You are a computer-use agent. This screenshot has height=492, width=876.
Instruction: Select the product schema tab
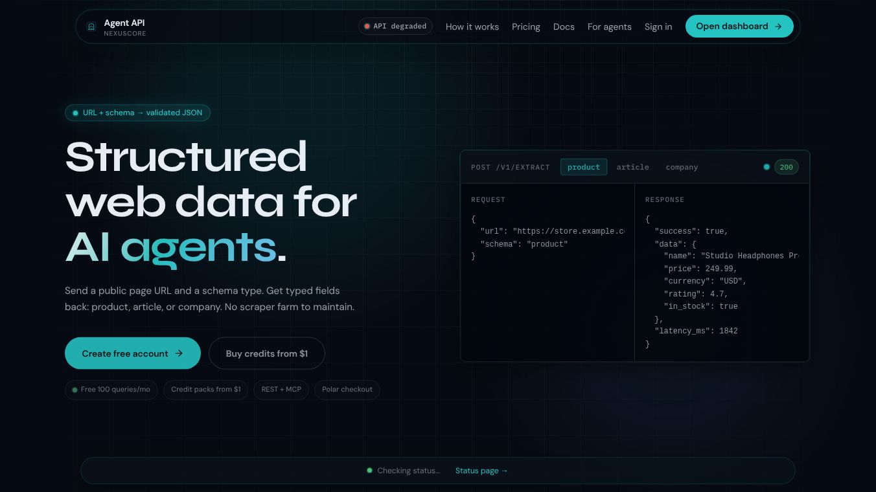[x=584, y=167]
